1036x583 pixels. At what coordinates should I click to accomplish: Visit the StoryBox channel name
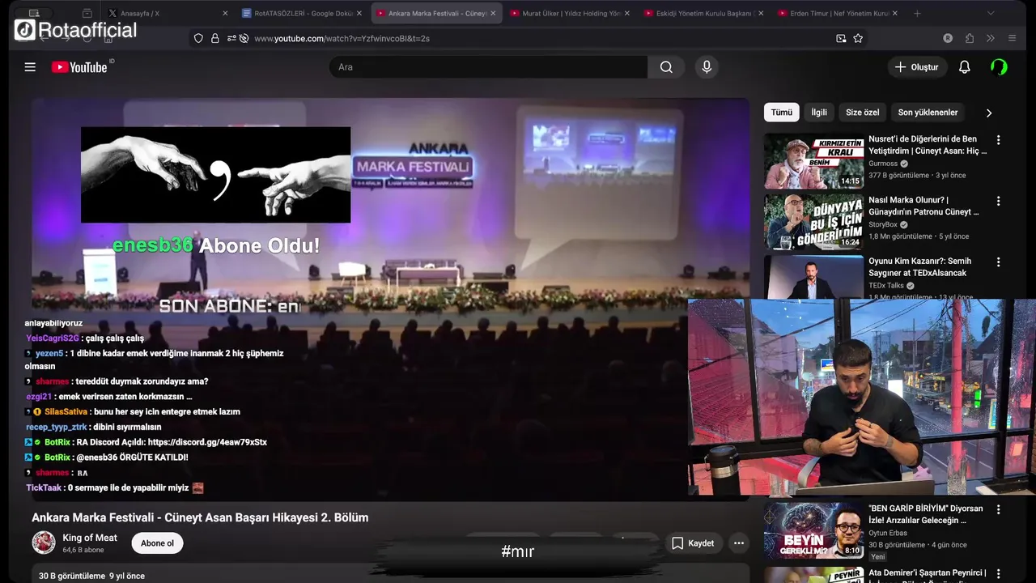pos(883,224)
